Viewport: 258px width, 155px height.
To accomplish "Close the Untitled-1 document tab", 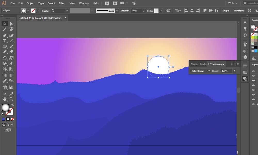I will tap(65, 18).
